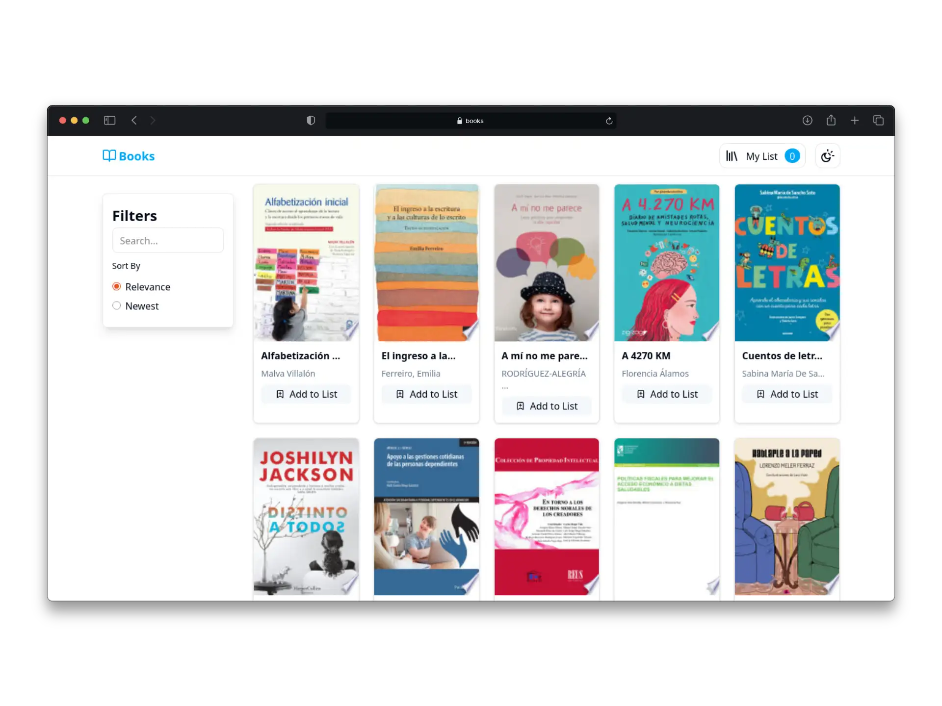942x706 pixels.
Task: Click author 'Florencia Álamos'
Action: tap(655, 374)
